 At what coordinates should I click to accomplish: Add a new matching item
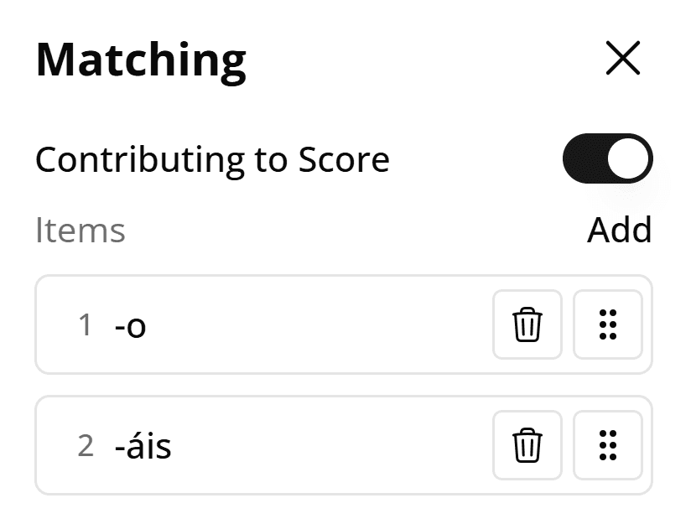pos(619,230)
